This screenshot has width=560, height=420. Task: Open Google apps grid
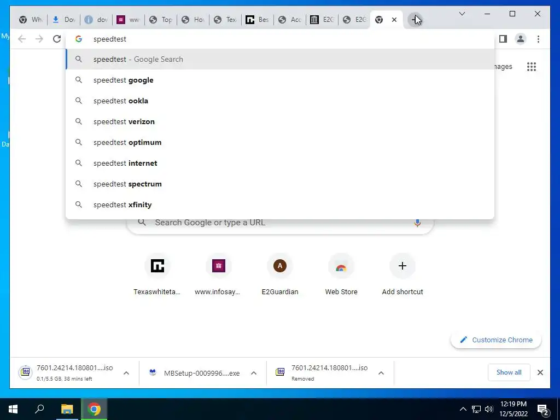coord(532,66)
